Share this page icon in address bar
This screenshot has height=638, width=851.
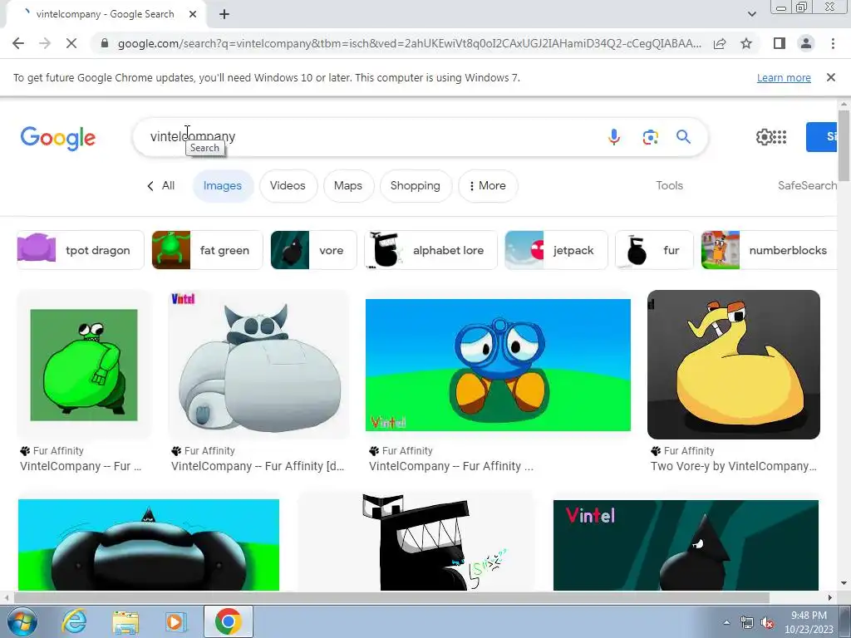pos(721,43)
